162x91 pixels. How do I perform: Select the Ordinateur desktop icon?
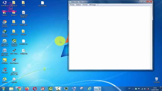click(5, 4)
